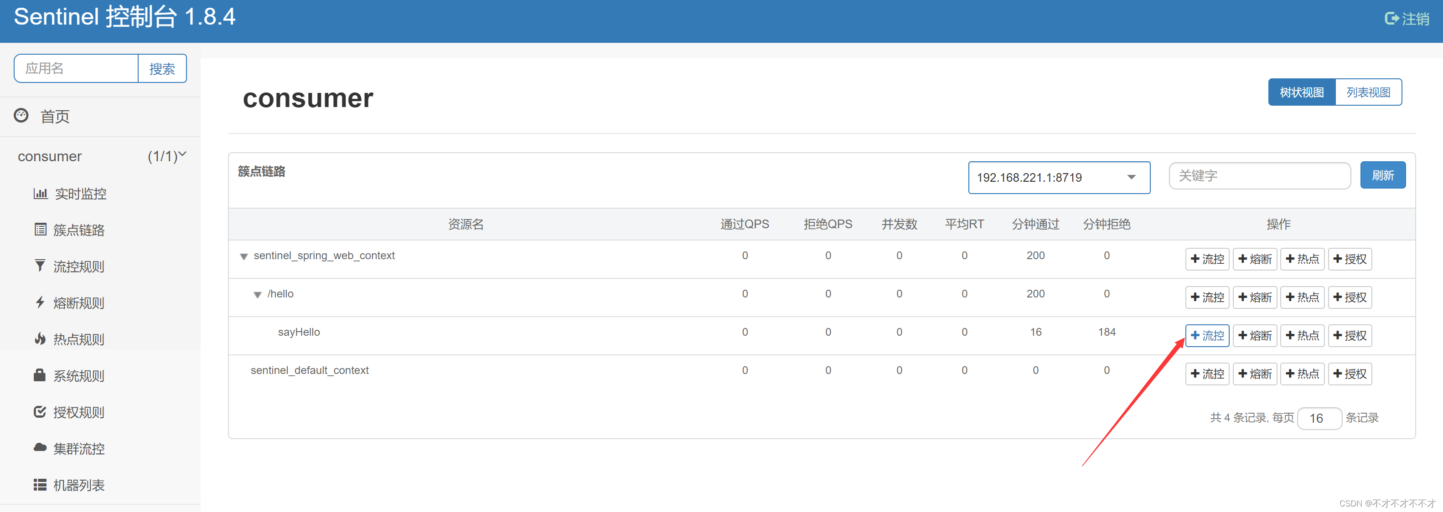Open 实时监控 sidebar menu item
Viewport: 1443px width, 512px height.
[81, 194]
